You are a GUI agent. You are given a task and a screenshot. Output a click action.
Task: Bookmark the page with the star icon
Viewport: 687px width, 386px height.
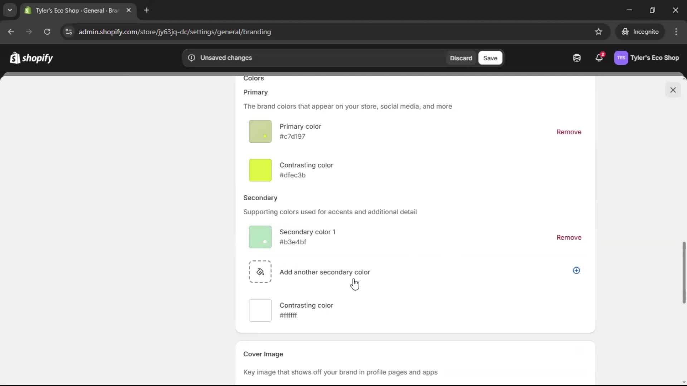pyautogui.click(x=599, y=32)
